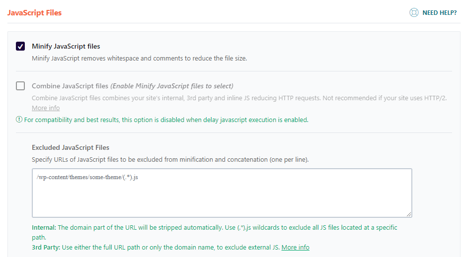Viewport: 466px width, 257px height.
Task: Open the NEED HELP? link
Action: pyautogui.click(x=439, y=13)
